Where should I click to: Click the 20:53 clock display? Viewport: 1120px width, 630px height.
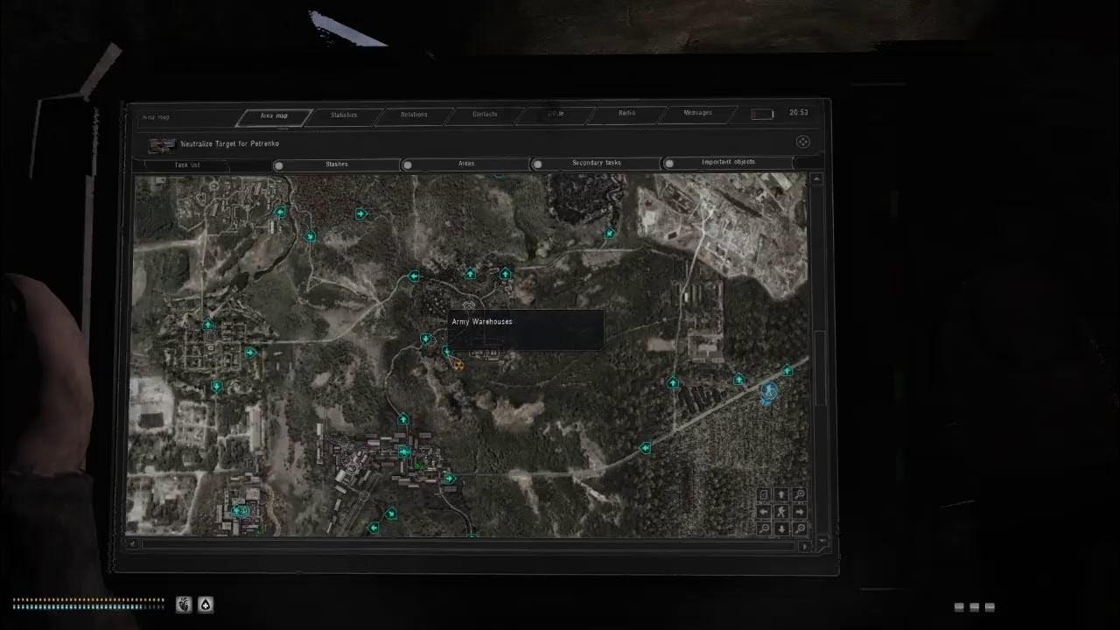click(798, 113)
